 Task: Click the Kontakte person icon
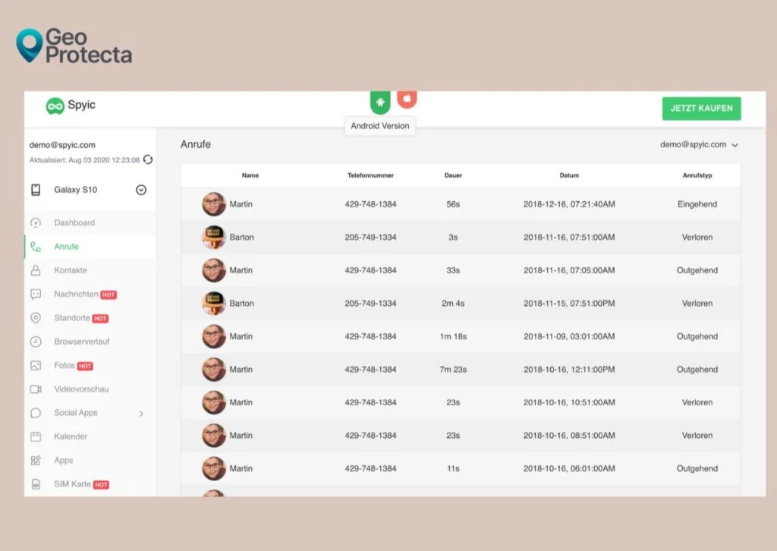click(x=36, y=270)
